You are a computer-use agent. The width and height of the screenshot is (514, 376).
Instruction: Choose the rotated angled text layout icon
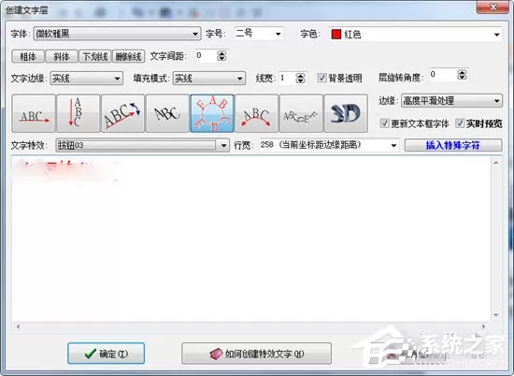click(x=123, y=113)
